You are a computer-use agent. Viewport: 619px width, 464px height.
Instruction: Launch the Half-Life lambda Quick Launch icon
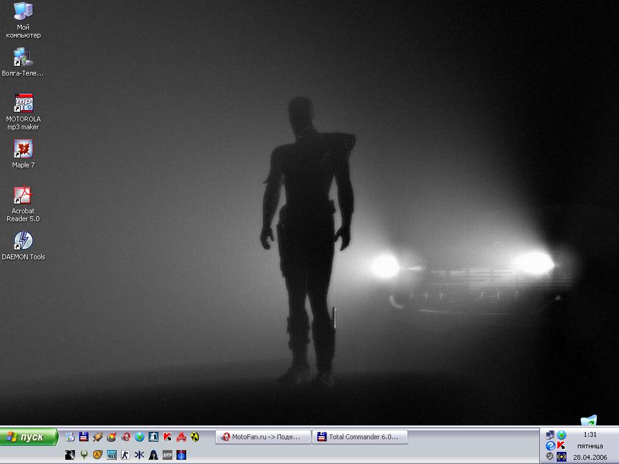pyautogui.click(x=97, y=455)
